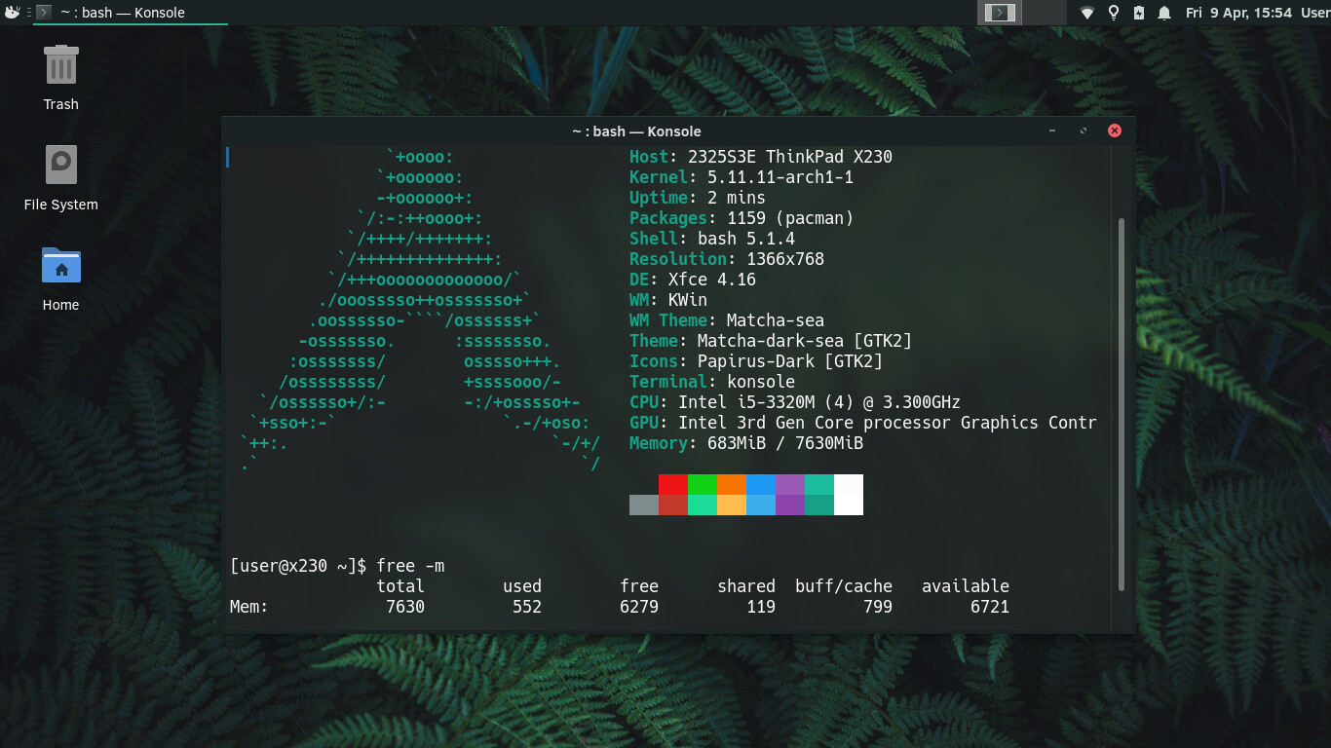Click the available memory value 6721

pos(990,607)
